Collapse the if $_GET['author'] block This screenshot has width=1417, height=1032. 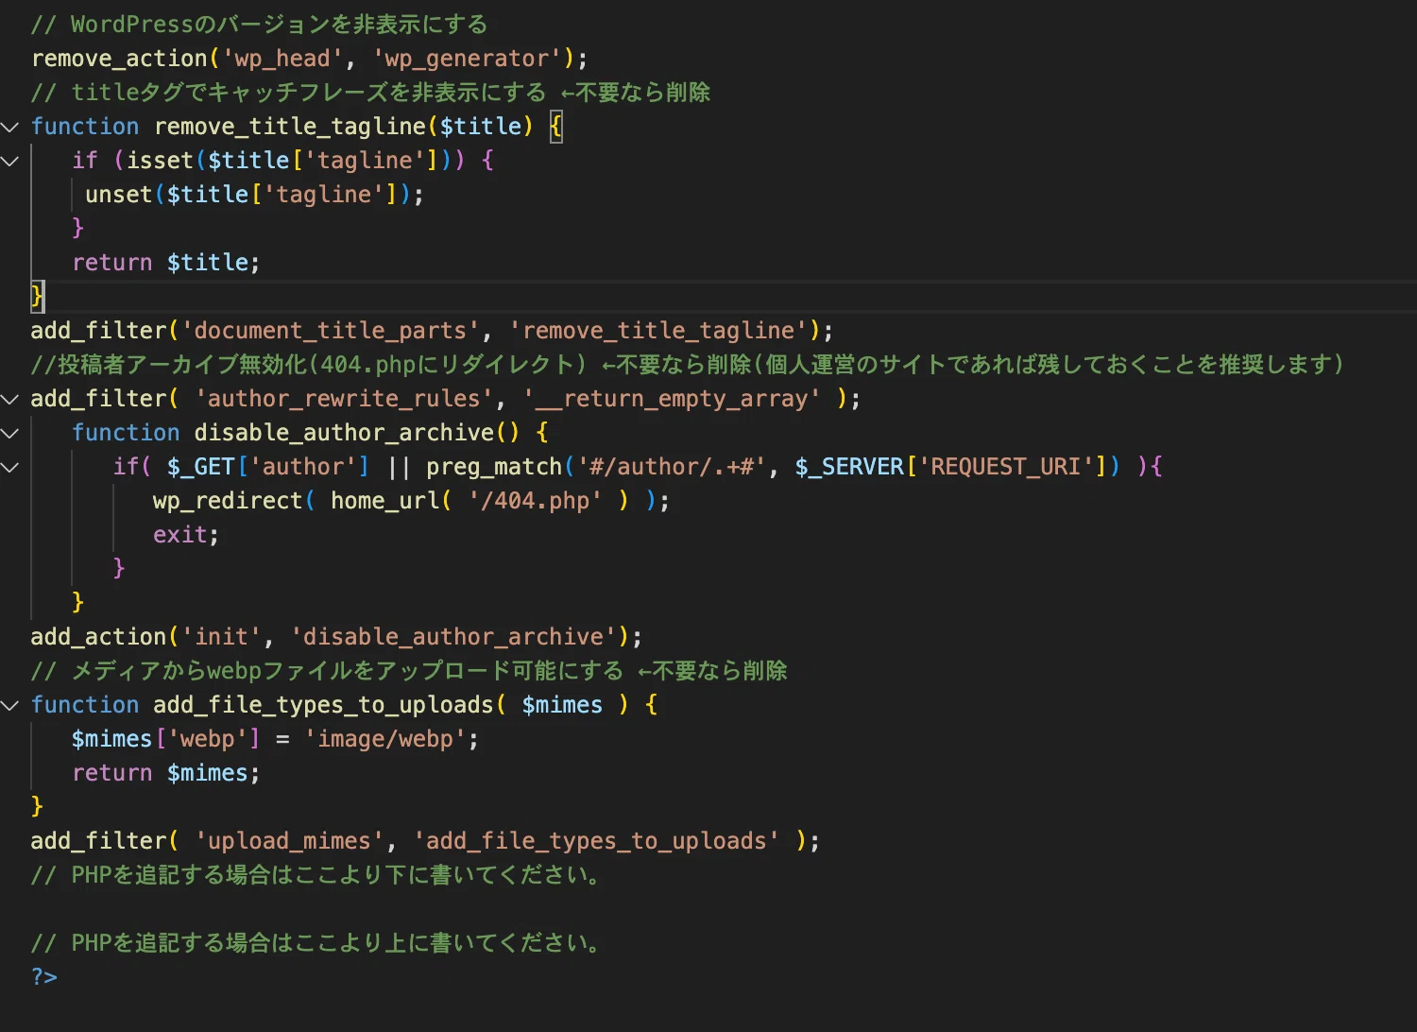10,467
